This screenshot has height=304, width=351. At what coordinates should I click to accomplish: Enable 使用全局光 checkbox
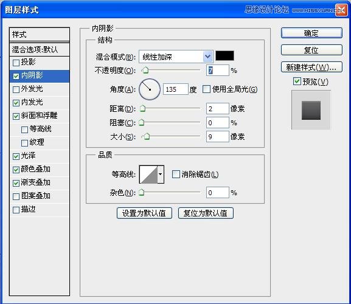(x=206, y=89)
